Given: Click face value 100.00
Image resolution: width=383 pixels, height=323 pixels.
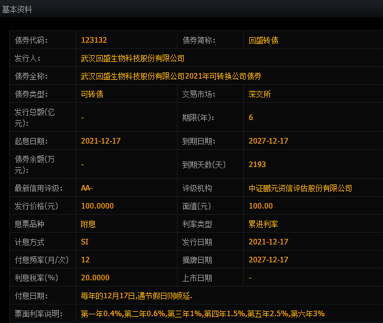Looking at the screenshot, I should coord(260,205).
